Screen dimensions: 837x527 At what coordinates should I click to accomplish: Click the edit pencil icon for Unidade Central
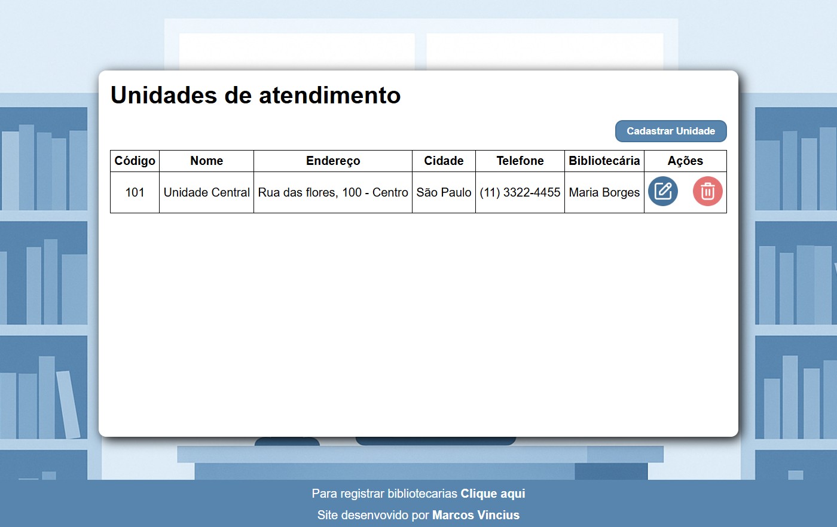point(662,191)
